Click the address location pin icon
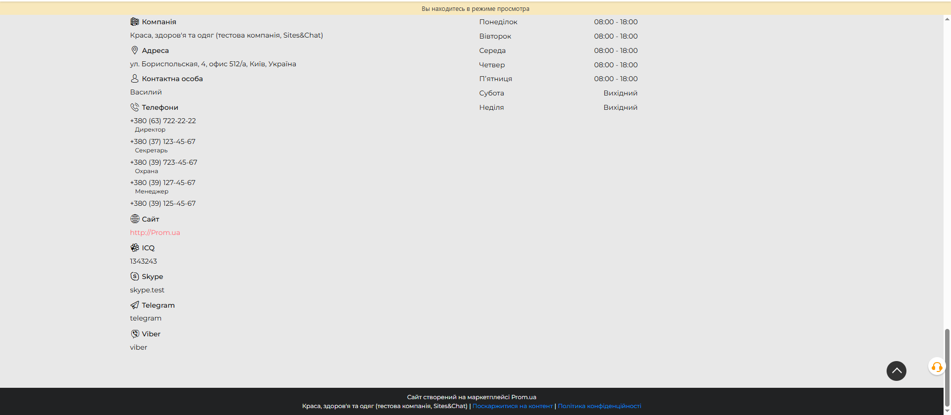Viewport: 951px width, 415px height. (x=134, y=50)
